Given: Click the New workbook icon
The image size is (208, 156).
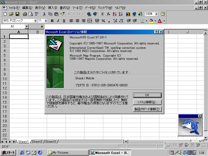Looking at the screenshot, I should pos(5,14).
